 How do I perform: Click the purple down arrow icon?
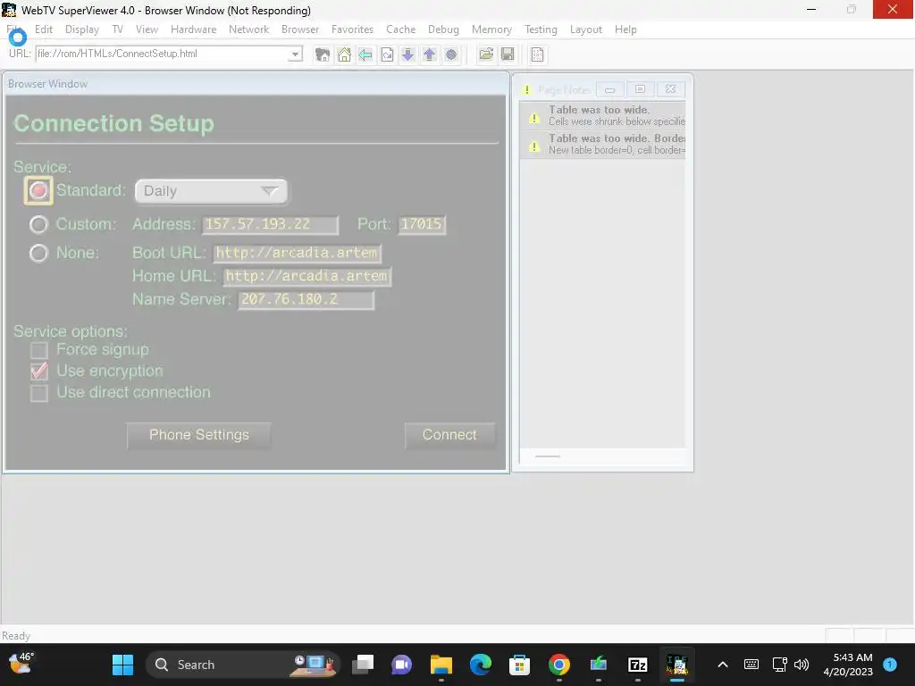(407, 54)
